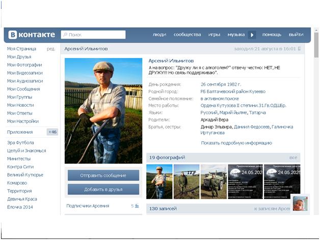The width and height of the screenshot is (320, 240).
Task: Click the +46 applications counter
Action: tap(52, 132)
